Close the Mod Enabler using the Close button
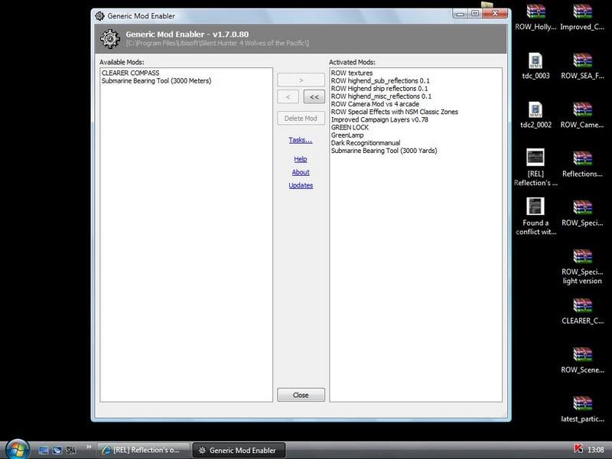The height and width of the screenshot is (459, 612). click(x=301, y=395)
